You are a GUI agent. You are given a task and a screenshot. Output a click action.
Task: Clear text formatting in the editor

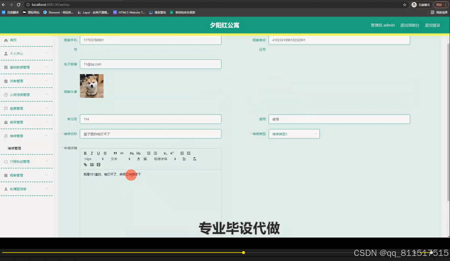coord(194,159)
